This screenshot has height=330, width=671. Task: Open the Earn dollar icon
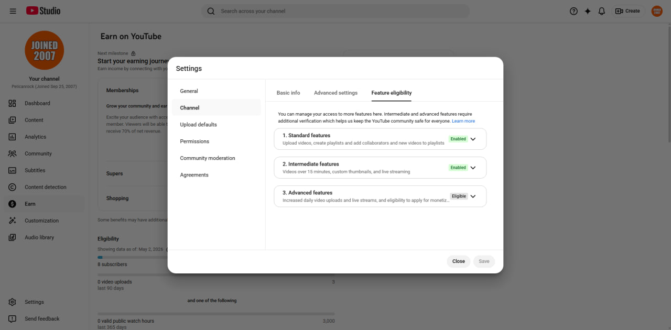tap(13, 204)
